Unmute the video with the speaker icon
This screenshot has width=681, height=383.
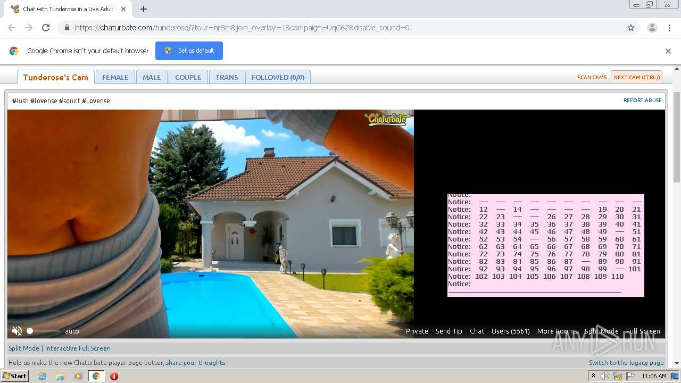(x=17, y=331)
